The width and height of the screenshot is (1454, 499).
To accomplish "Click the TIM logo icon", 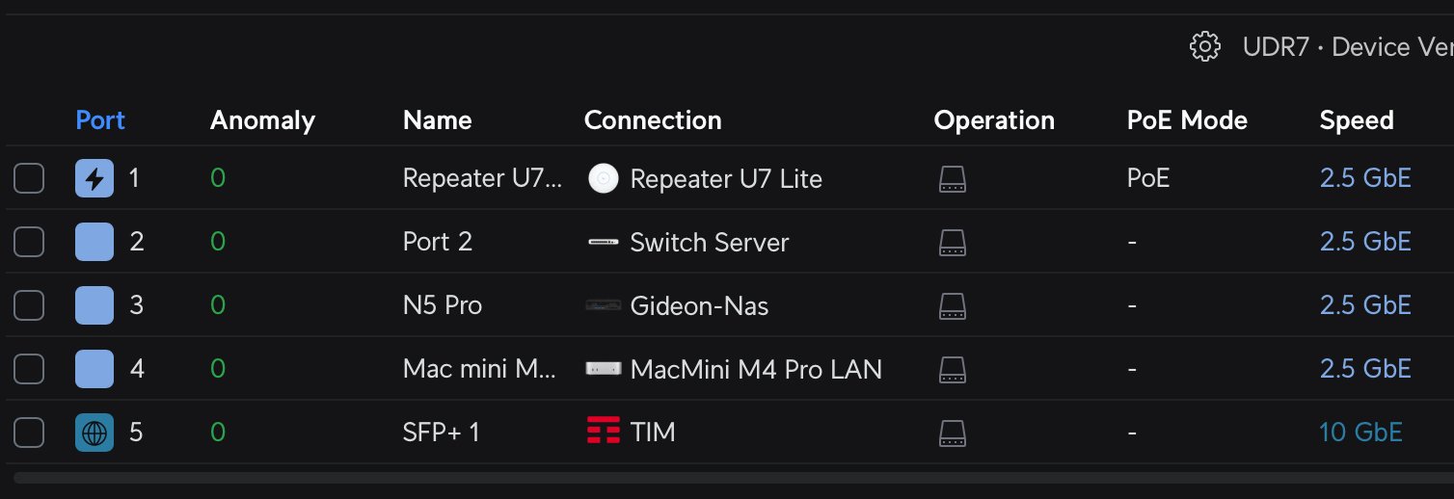I will (604, 433).
